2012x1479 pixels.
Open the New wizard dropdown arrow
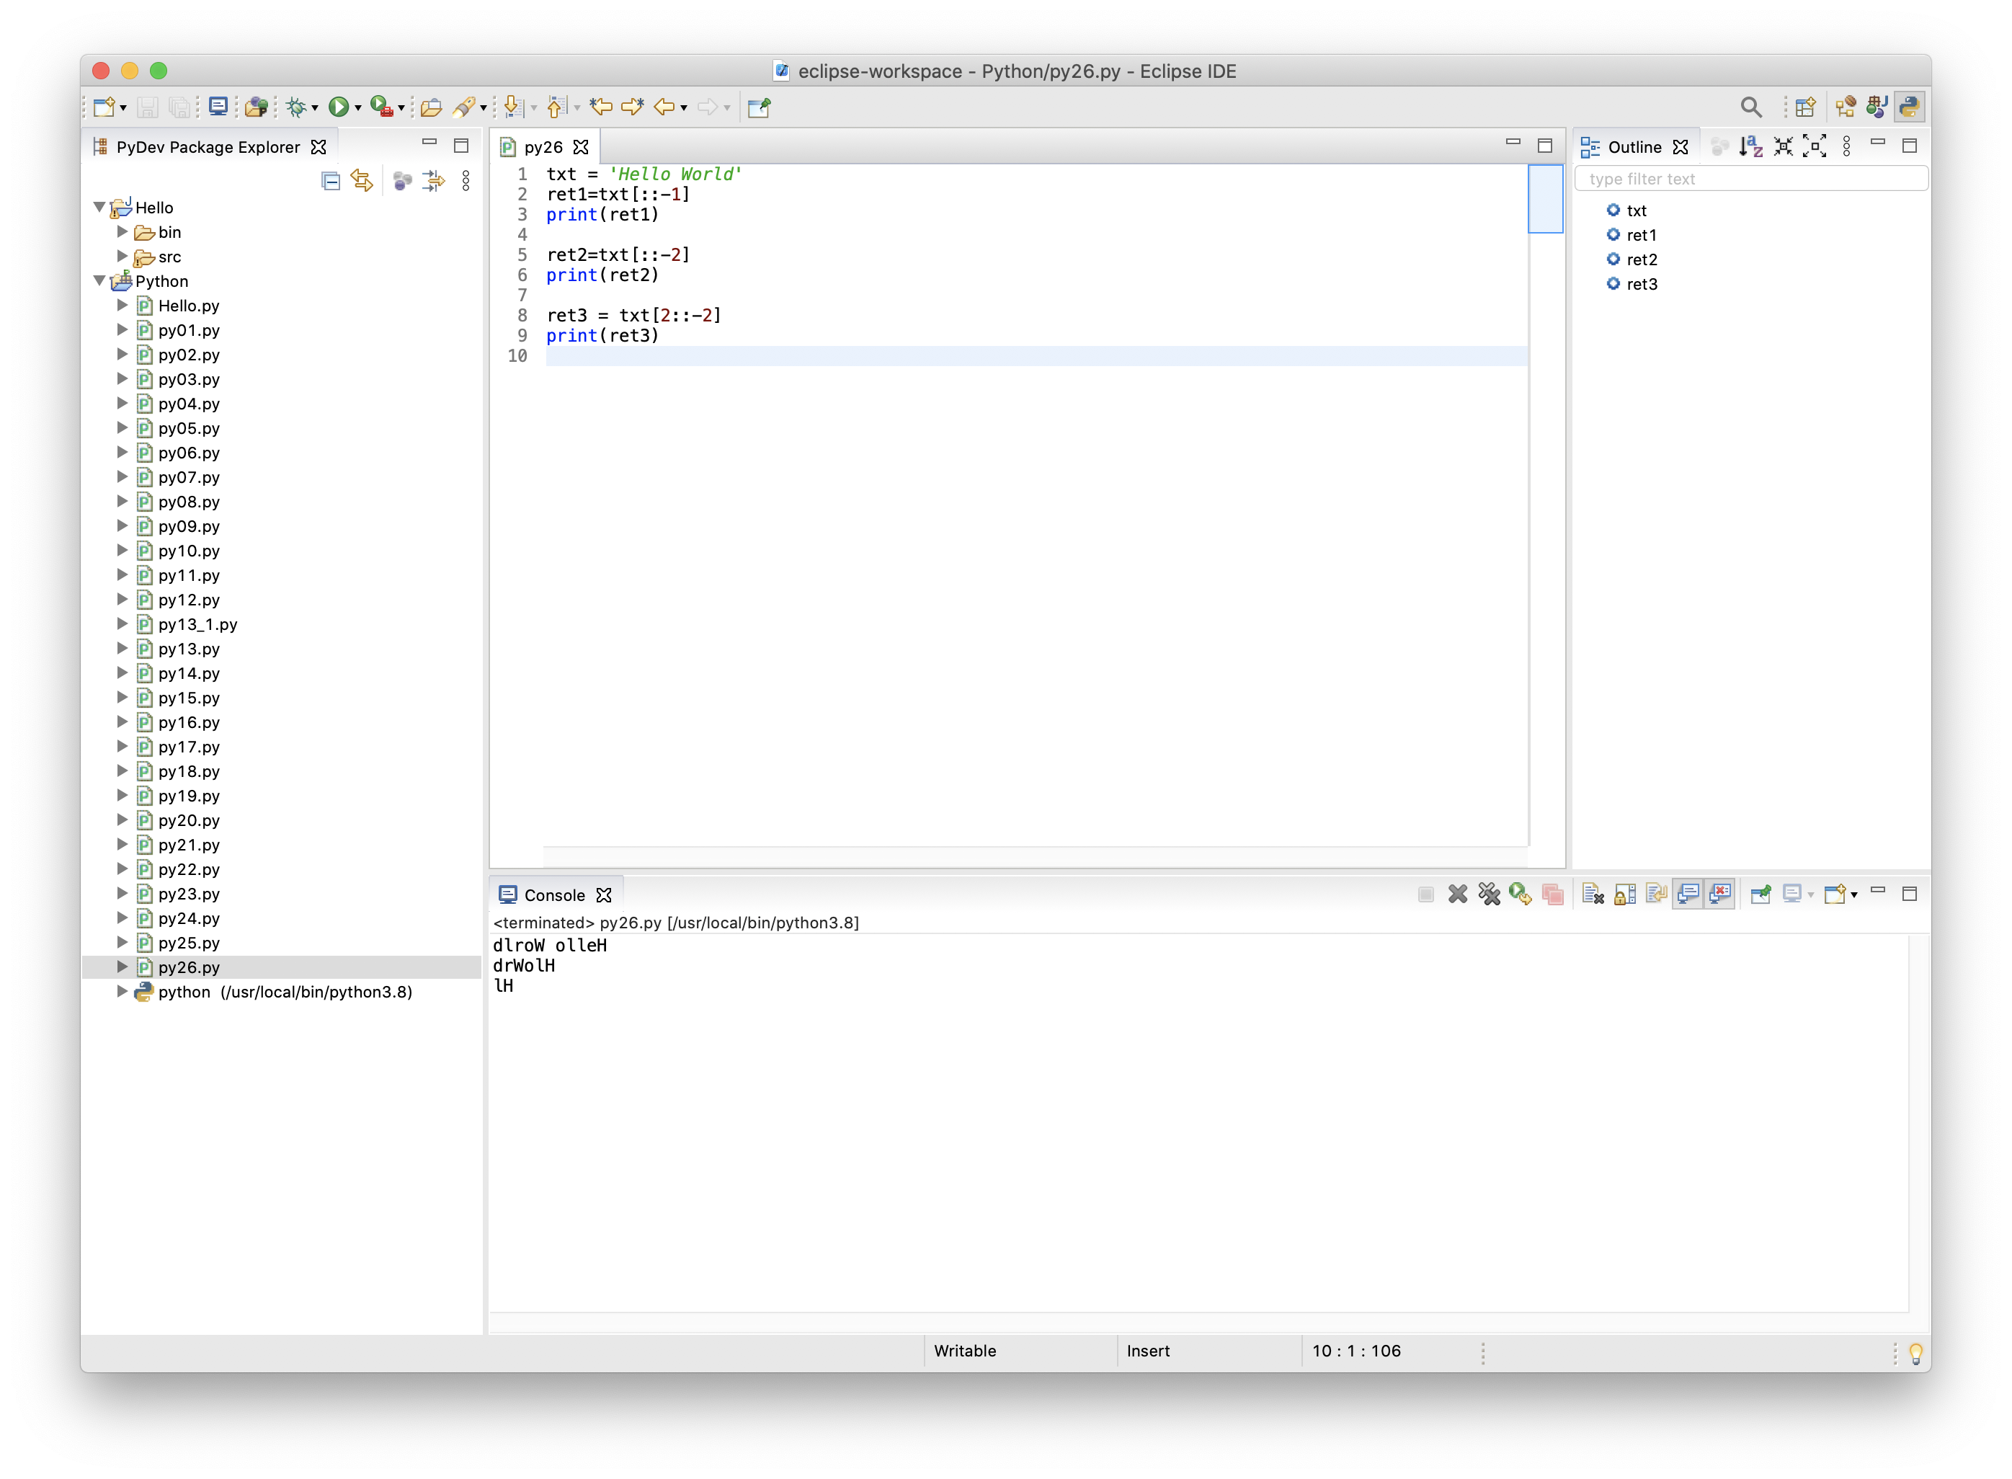[x=123, y=108]
